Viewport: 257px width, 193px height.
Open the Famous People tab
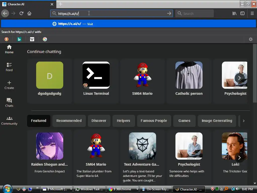tap(154, 121)
